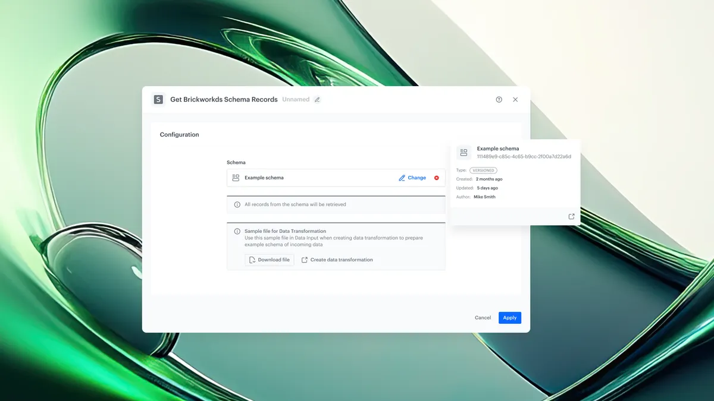The width and height of the screenshot is (714, 401).
Task: Select the schema ID 111489e9 text
Action: (x=524, y=157)
